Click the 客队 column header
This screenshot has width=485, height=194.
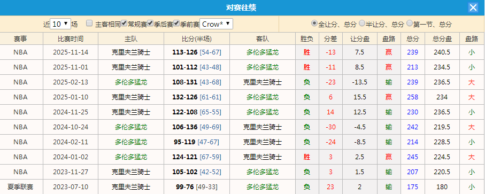click(x=263, y=38)
